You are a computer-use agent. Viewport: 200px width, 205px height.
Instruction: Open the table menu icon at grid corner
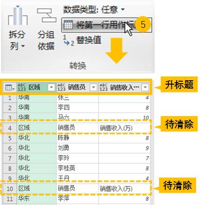(x=10, y=88)
